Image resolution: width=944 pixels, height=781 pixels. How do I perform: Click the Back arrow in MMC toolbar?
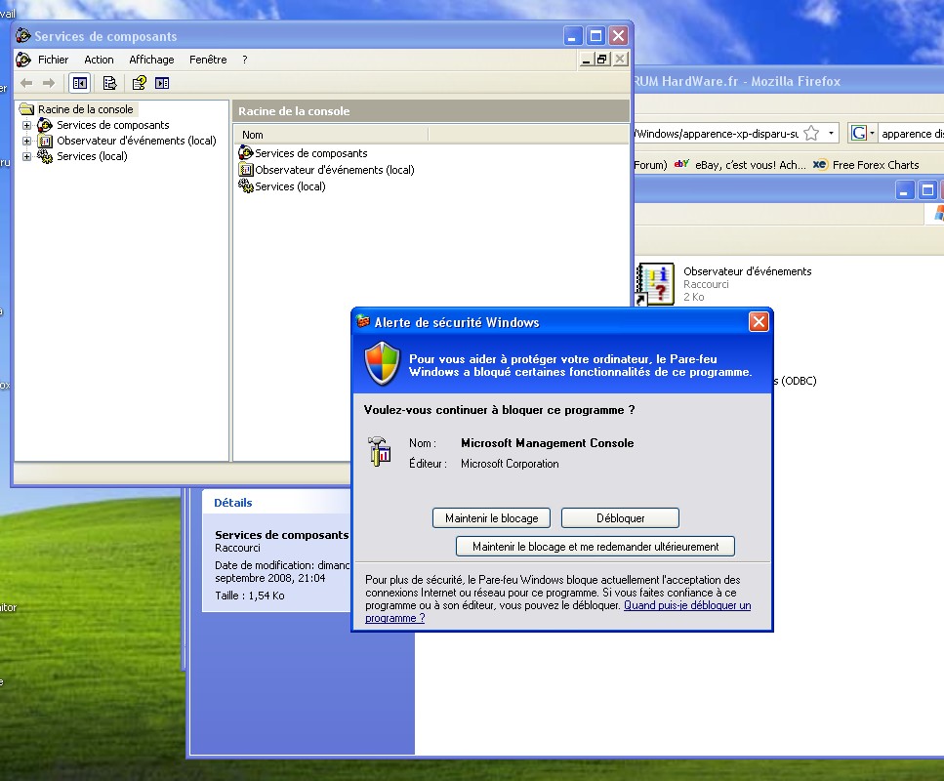pyautogui.click(x=26, y=83)
